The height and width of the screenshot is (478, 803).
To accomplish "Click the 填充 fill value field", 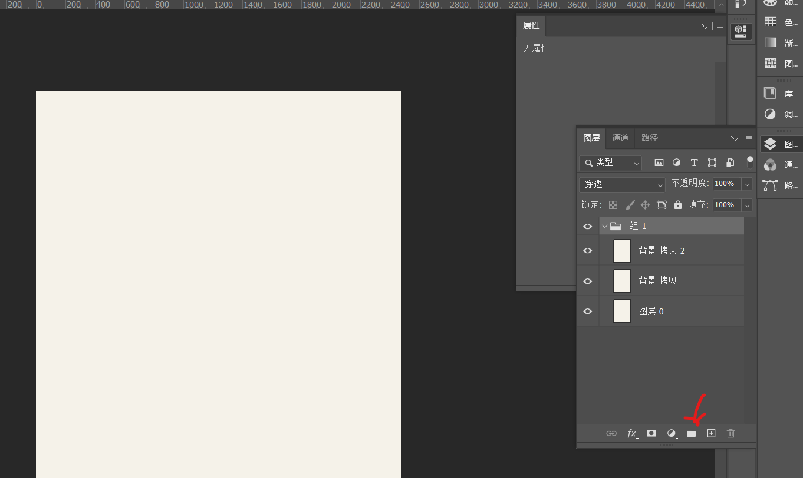I will click(727, 205).
